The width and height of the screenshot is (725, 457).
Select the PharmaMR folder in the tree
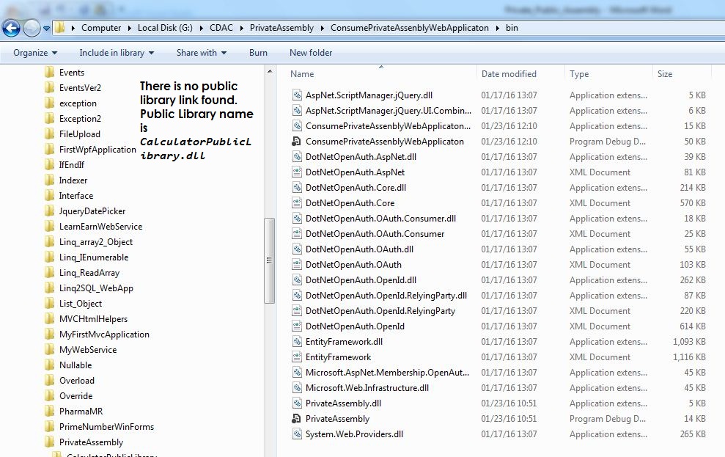click(x=81, y=412)
